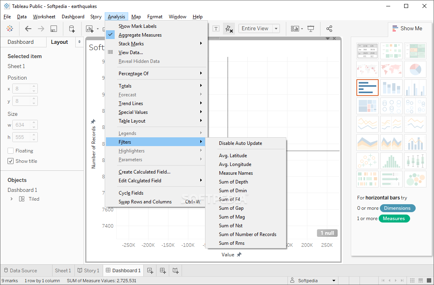Increase the x position stepper

34,86
